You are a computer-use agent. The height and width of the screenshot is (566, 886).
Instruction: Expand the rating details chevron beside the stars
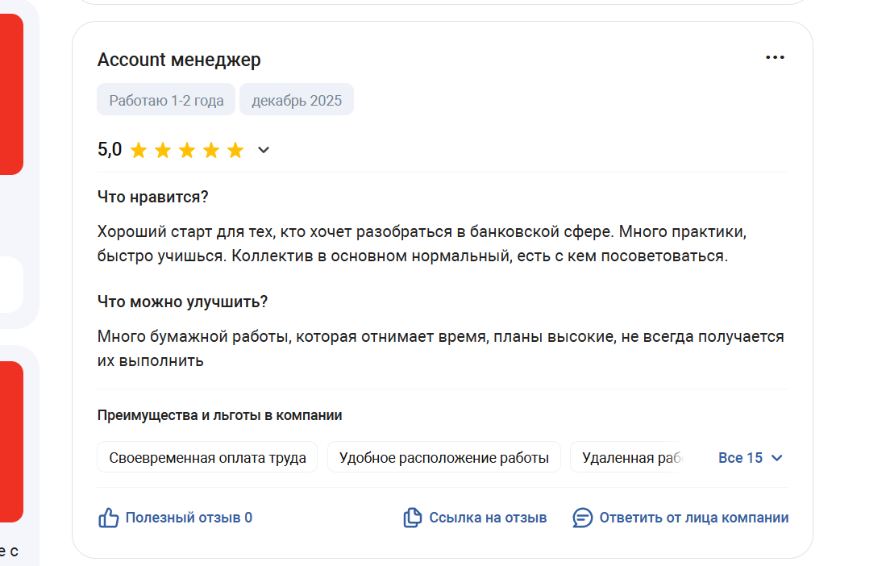pyautogui.click(x=264, y=150)
